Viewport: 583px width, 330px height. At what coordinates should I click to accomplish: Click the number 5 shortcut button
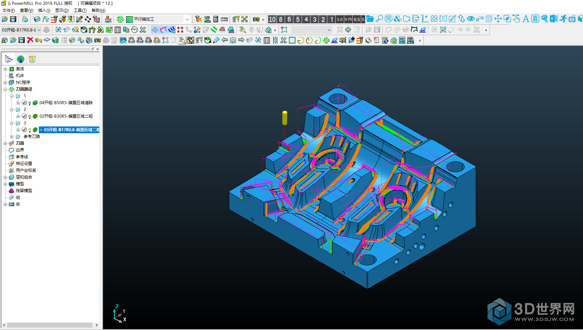pyautogui.click(x=298, y=19)
